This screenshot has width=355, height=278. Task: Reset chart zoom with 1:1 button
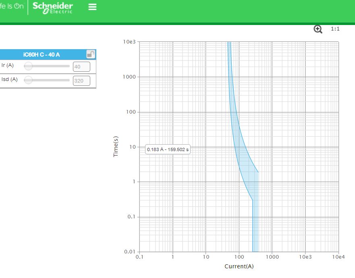point(335,29)
